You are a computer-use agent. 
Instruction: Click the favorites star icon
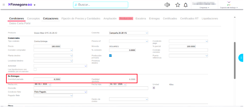point(178,5)
